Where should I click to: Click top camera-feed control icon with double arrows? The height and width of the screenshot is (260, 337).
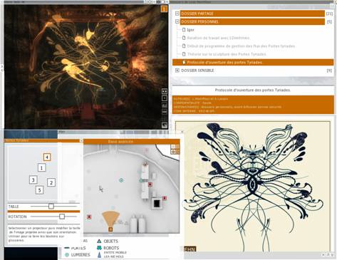[165, 91]
